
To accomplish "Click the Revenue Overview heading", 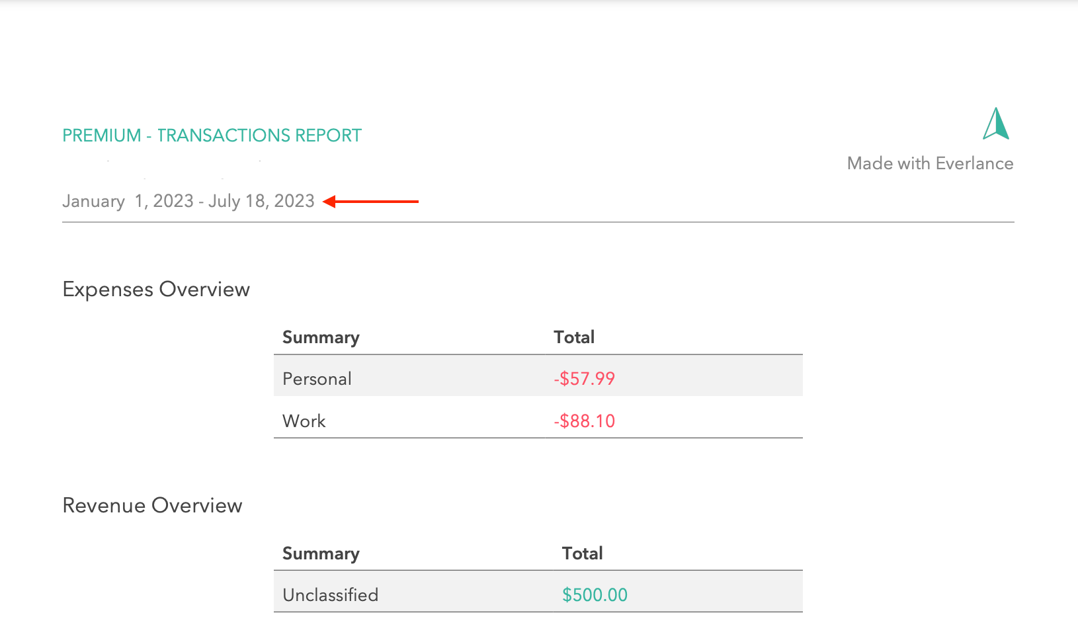I will tap(152, 505).
